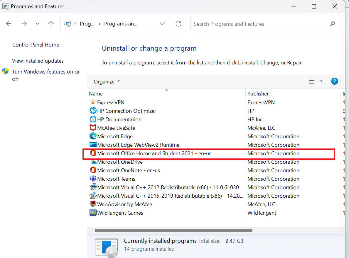349x258 pixels.
Task: Open Turn Windows features on or off
Action: click(x=46, y=75)
